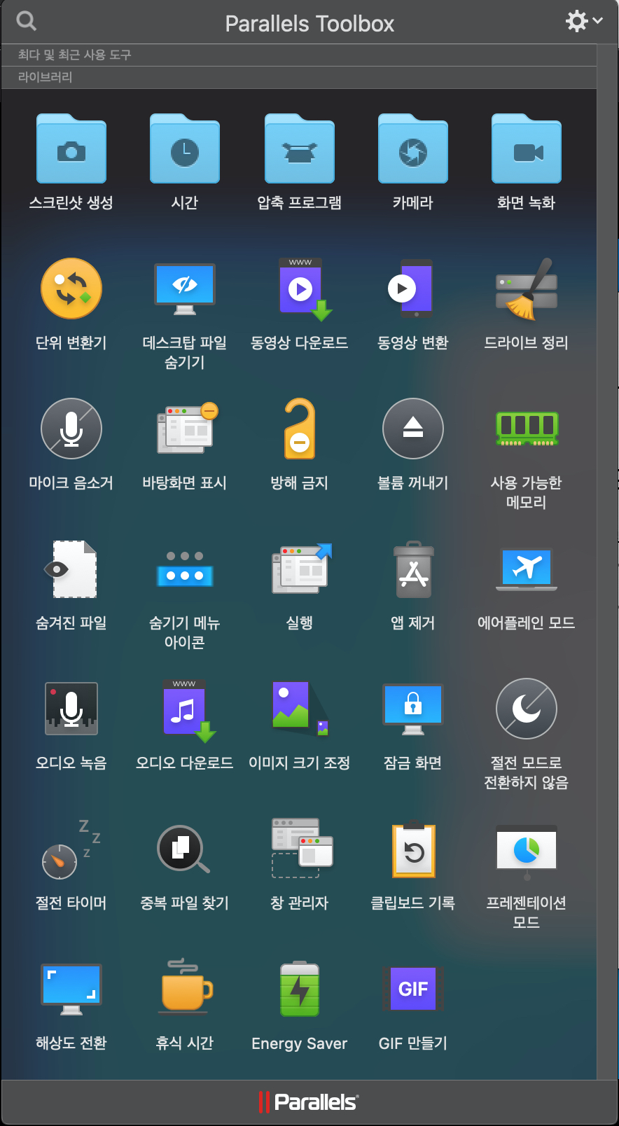Start the 동영상 다운로드 tool
This screenshot has height=1126, width=619.
(x=305, y=289)
